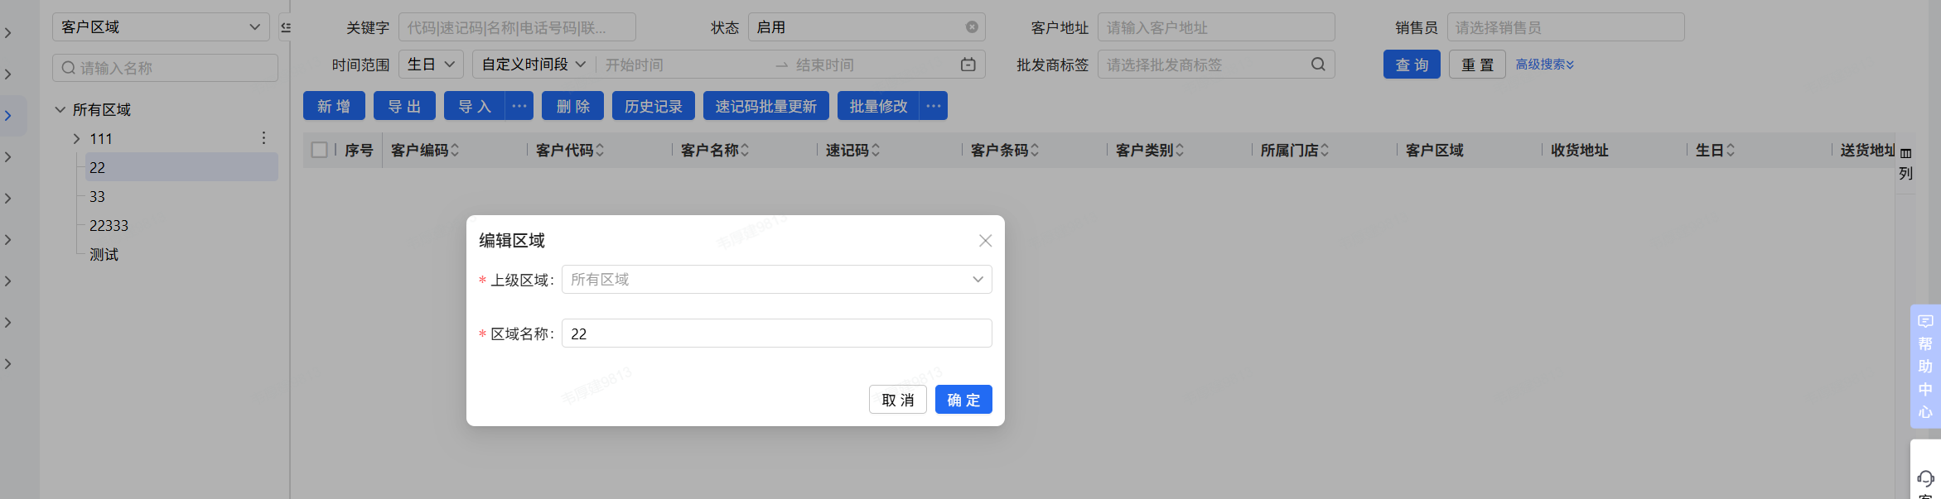Image resolution: width=1941 pixels, height=499 pixels.
Task: Toggle select-all checkbox in table header
Action: (x=319, y=150)
